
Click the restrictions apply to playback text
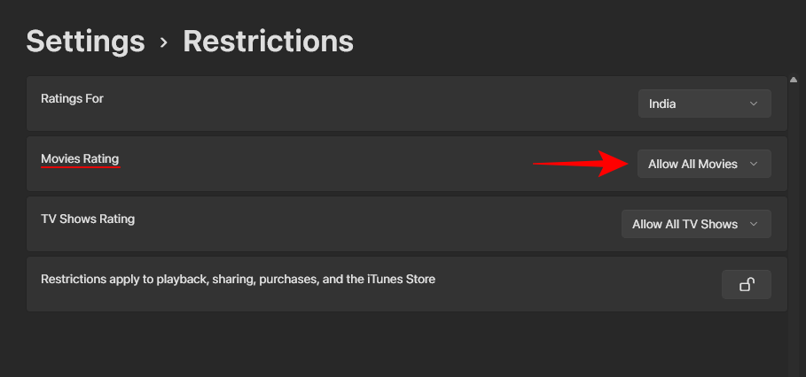pos(238,279)
